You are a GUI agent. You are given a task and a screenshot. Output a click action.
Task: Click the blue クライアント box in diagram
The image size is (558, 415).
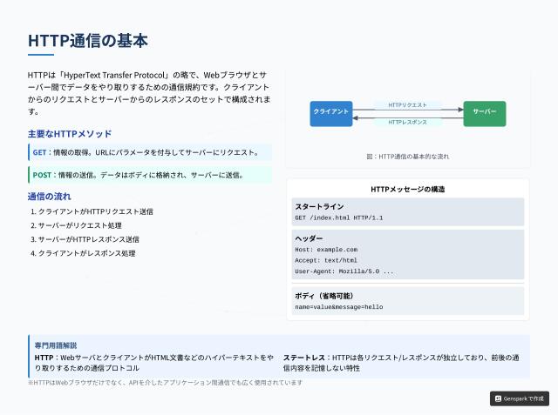click(x=331, y=113)
